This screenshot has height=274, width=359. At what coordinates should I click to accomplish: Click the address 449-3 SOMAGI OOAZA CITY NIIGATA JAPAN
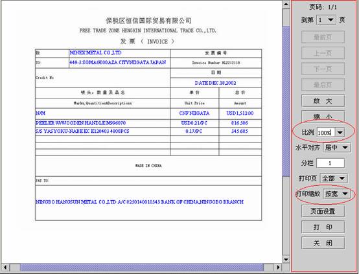[x=118, y=62]
